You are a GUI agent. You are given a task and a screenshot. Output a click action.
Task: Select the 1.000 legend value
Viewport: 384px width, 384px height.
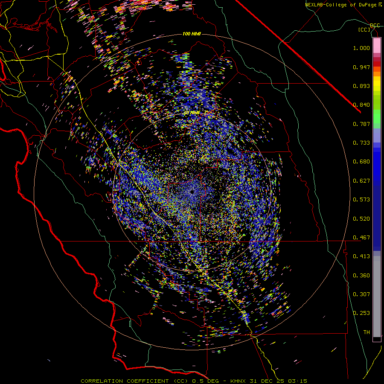361,48
